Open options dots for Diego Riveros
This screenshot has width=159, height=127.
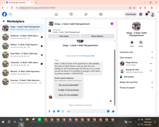pyautogui.click(x=151, y=63)
